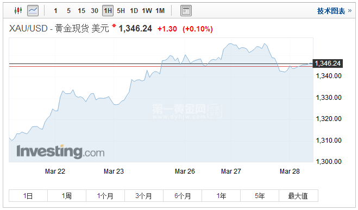This screenshot has width=358, height=210.
Task: Select the 1 minute interval
Action: pyautogui.click(x=55, y=11)
